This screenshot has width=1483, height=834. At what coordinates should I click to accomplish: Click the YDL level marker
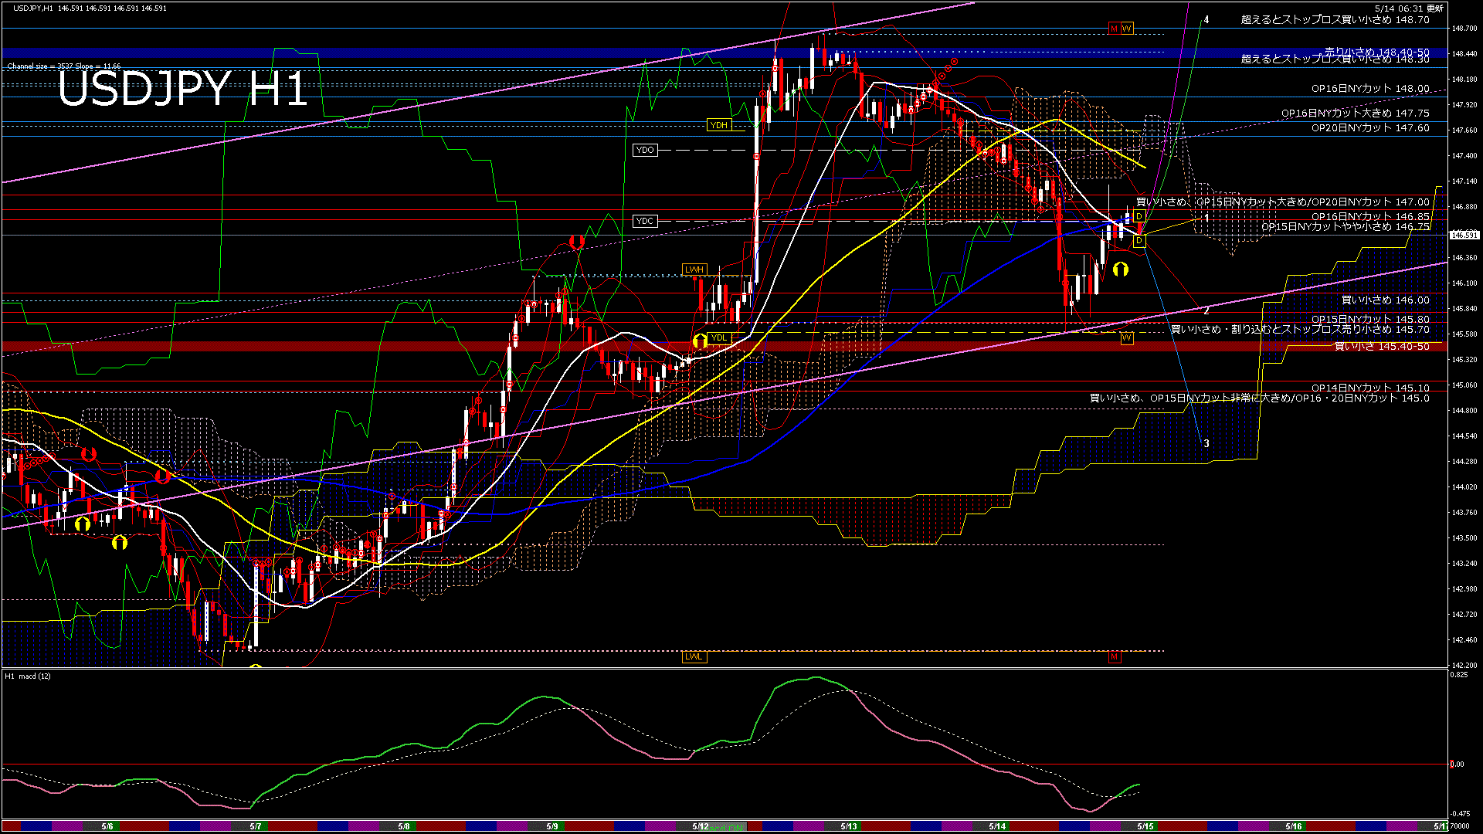click(718, 337)
